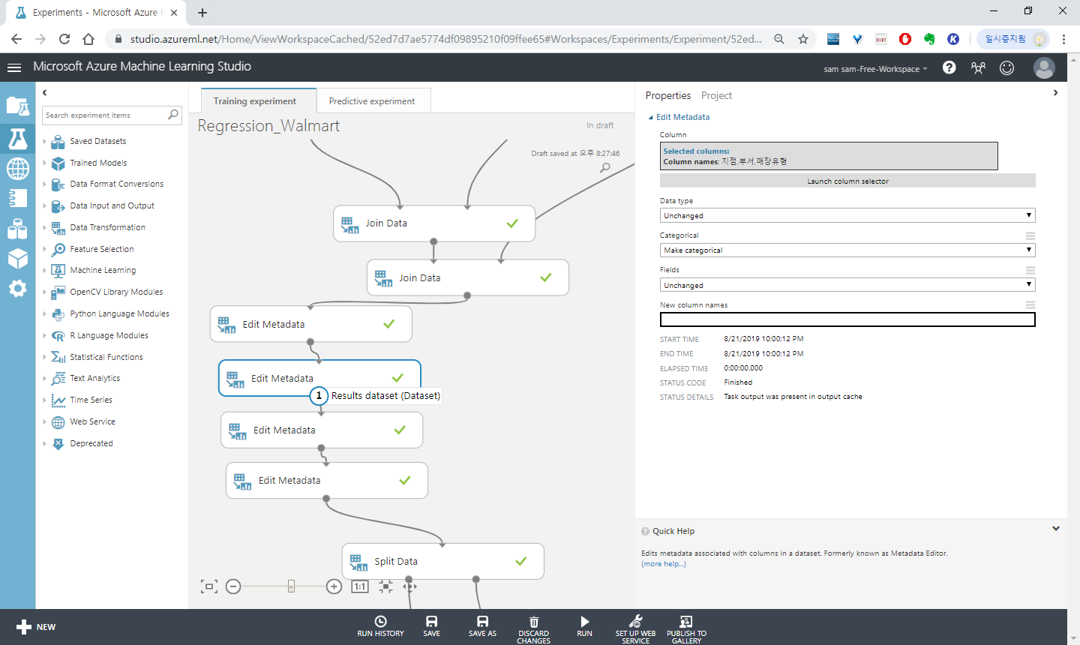Screen dimensions: 1080x645
Task: Switch to the Predictive experiment tab
Action: pos(372,100)
